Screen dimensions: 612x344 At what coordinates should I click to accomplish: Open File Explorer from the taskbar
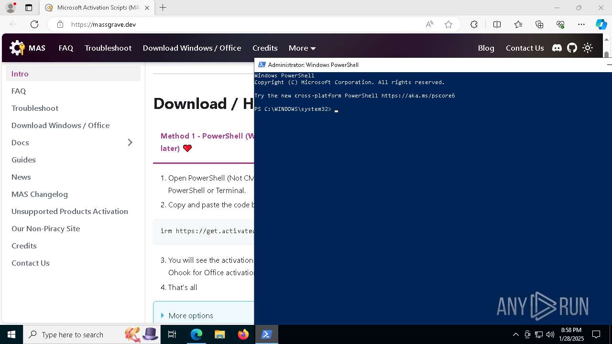[219, 334]
